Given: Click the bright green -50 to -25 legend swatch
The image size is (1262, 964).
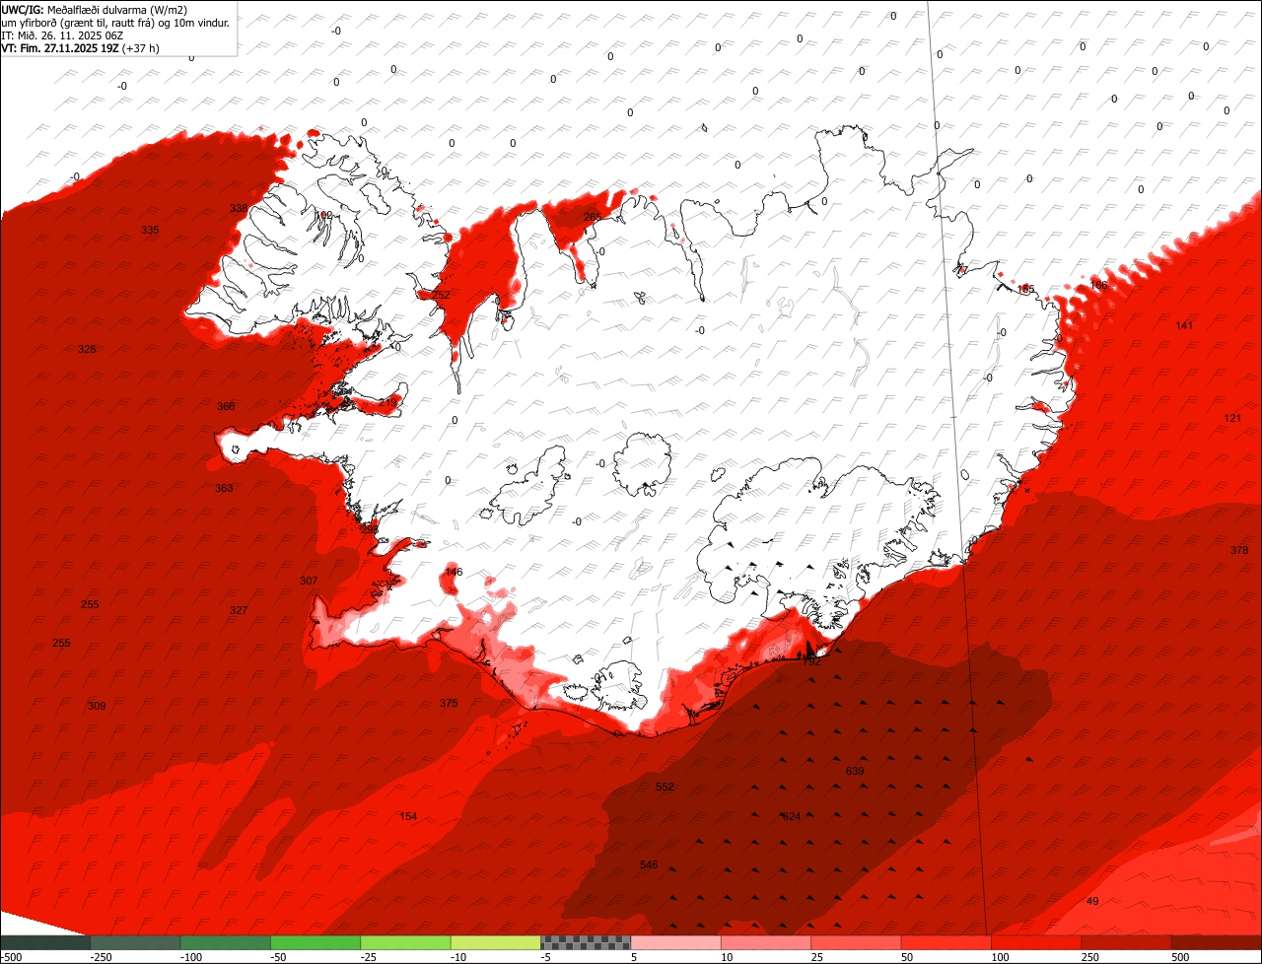Looking at the screenshot, I should 315,942.
